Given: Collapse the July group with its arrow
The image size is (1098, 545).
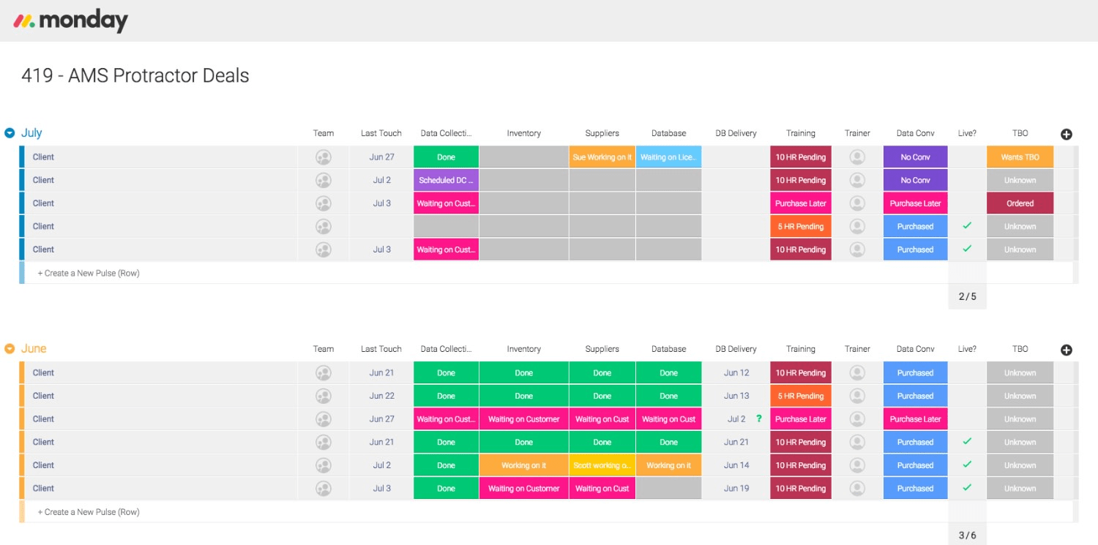Looking at the screenshot, I should pyautogui.click(x=10, y=133).
